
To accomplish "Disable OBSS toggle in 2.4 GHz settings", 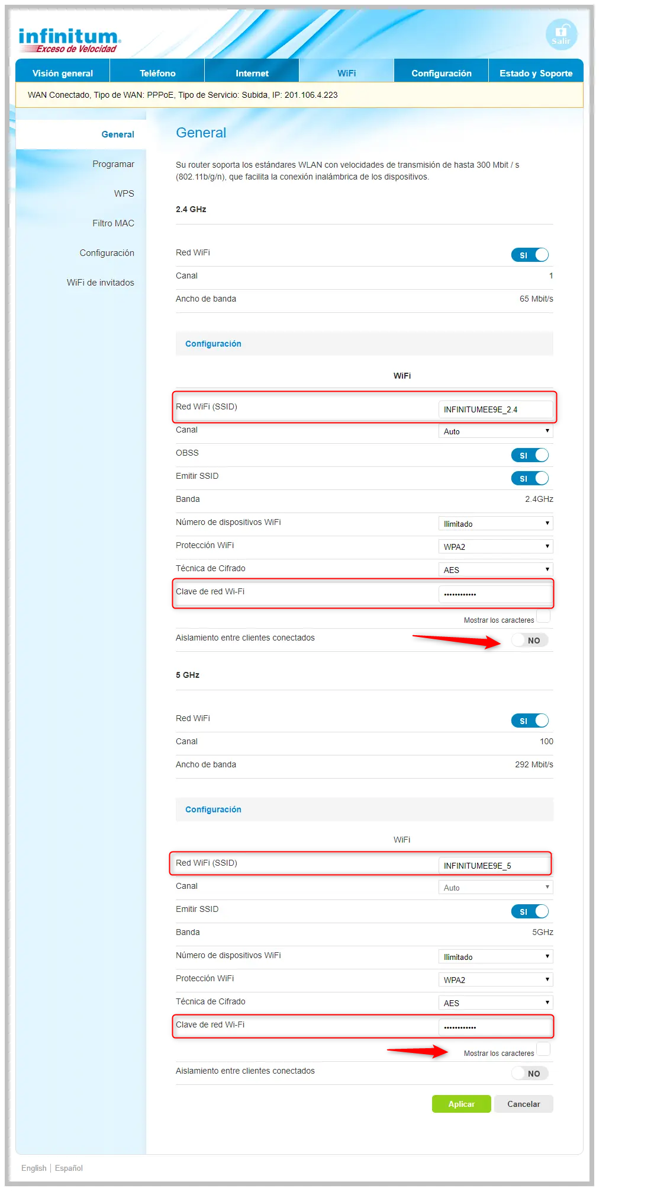I will click(x=530, y=455).
